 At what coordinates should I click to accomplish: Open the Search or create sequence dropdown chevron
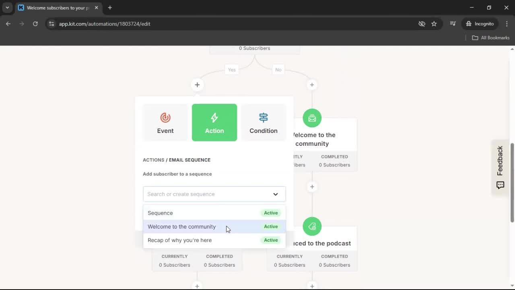click(x=276, y=194)
